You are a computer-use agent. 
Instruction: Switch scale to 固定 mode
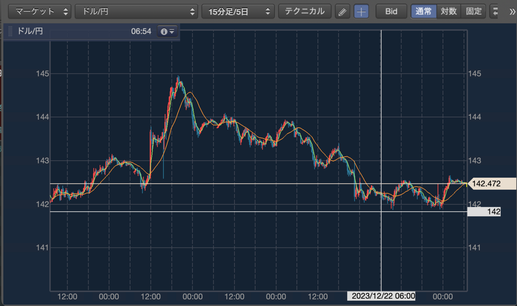click(x=473, y=12)
